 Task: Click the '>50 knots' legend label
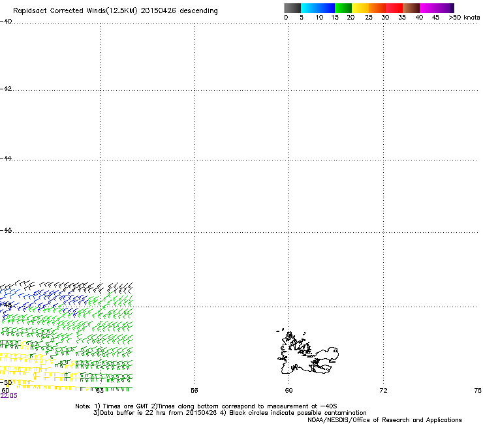(x=464, y=18)
